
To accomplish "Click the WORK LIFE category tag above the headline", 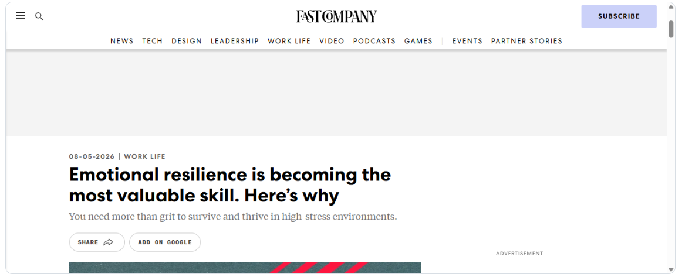I will [145, 157].
